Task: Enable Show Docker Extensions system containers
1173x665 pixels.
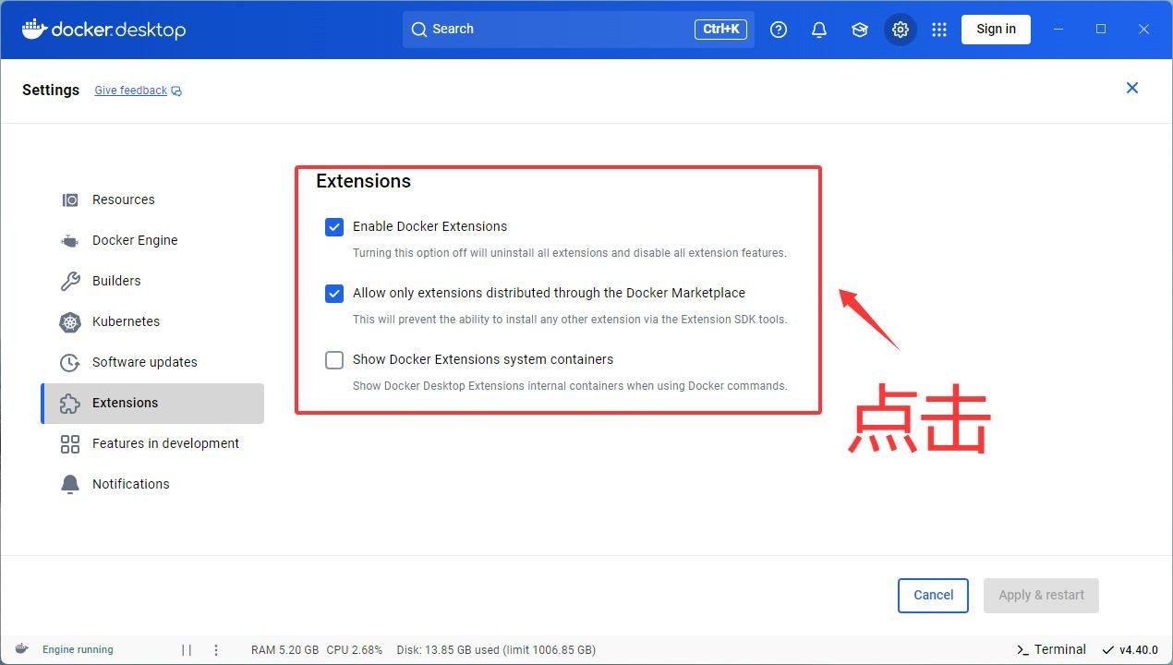Action: click(x=334, y=360)
